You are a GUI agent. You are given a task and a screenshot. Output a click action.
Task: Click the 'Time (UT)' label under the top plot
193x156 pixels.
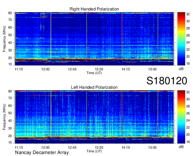(94, 73)
